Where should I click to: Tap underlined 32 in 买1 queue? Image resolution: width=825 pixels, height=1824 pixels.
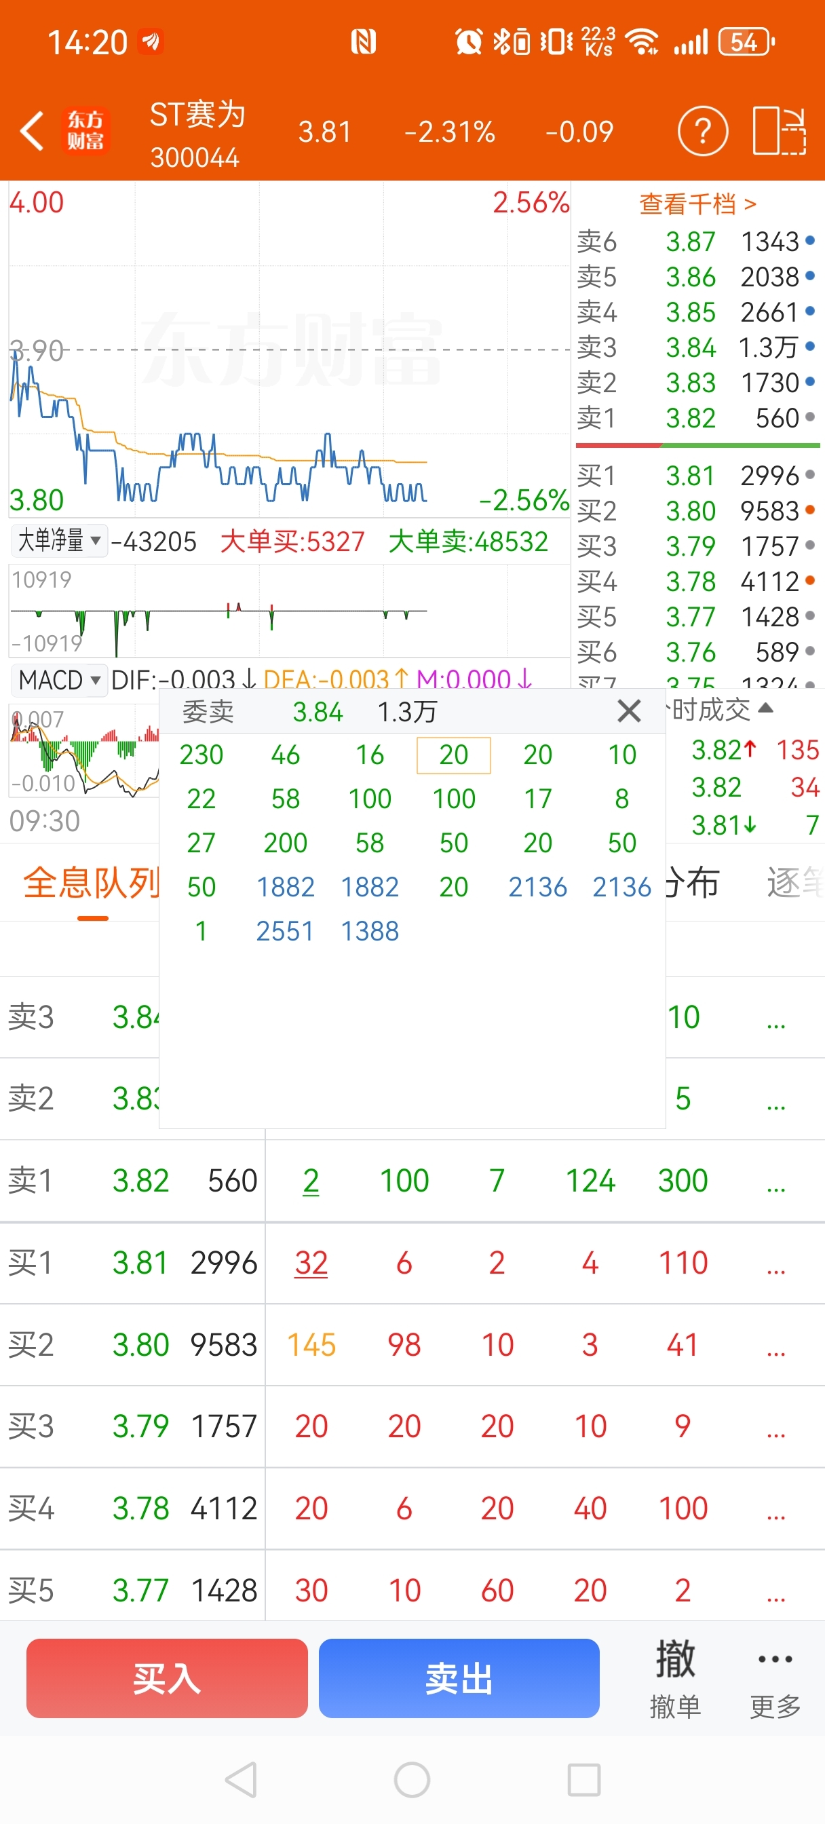coord(311,1263)
